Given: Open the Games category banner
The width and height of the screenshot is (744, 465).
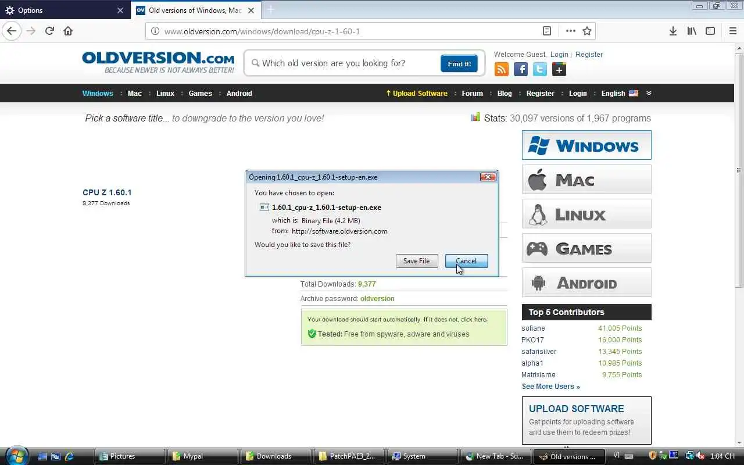Looking at the screenshot, I should (x=586, y=248).
